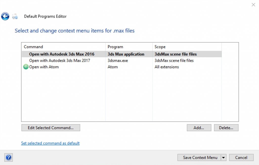Go back with the blue arrow button
This screenshot has width=259, height=165.
5,16
